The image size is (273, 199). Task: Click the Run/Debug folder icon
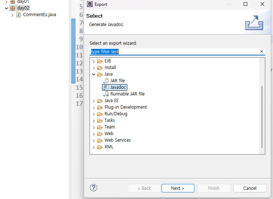pos(100,114)
